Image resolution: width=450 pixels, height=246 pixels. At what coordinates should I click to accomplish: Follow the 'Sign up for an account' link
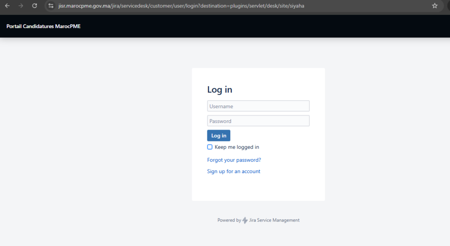coord(233,171)
